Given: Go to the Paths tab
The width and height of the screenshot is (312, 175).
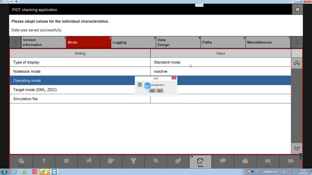Looking at the screenshot, I should pos(223,42).
